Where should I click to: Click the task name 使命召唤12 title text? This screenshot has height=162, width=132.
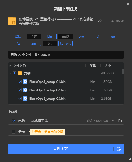point(56,21)
